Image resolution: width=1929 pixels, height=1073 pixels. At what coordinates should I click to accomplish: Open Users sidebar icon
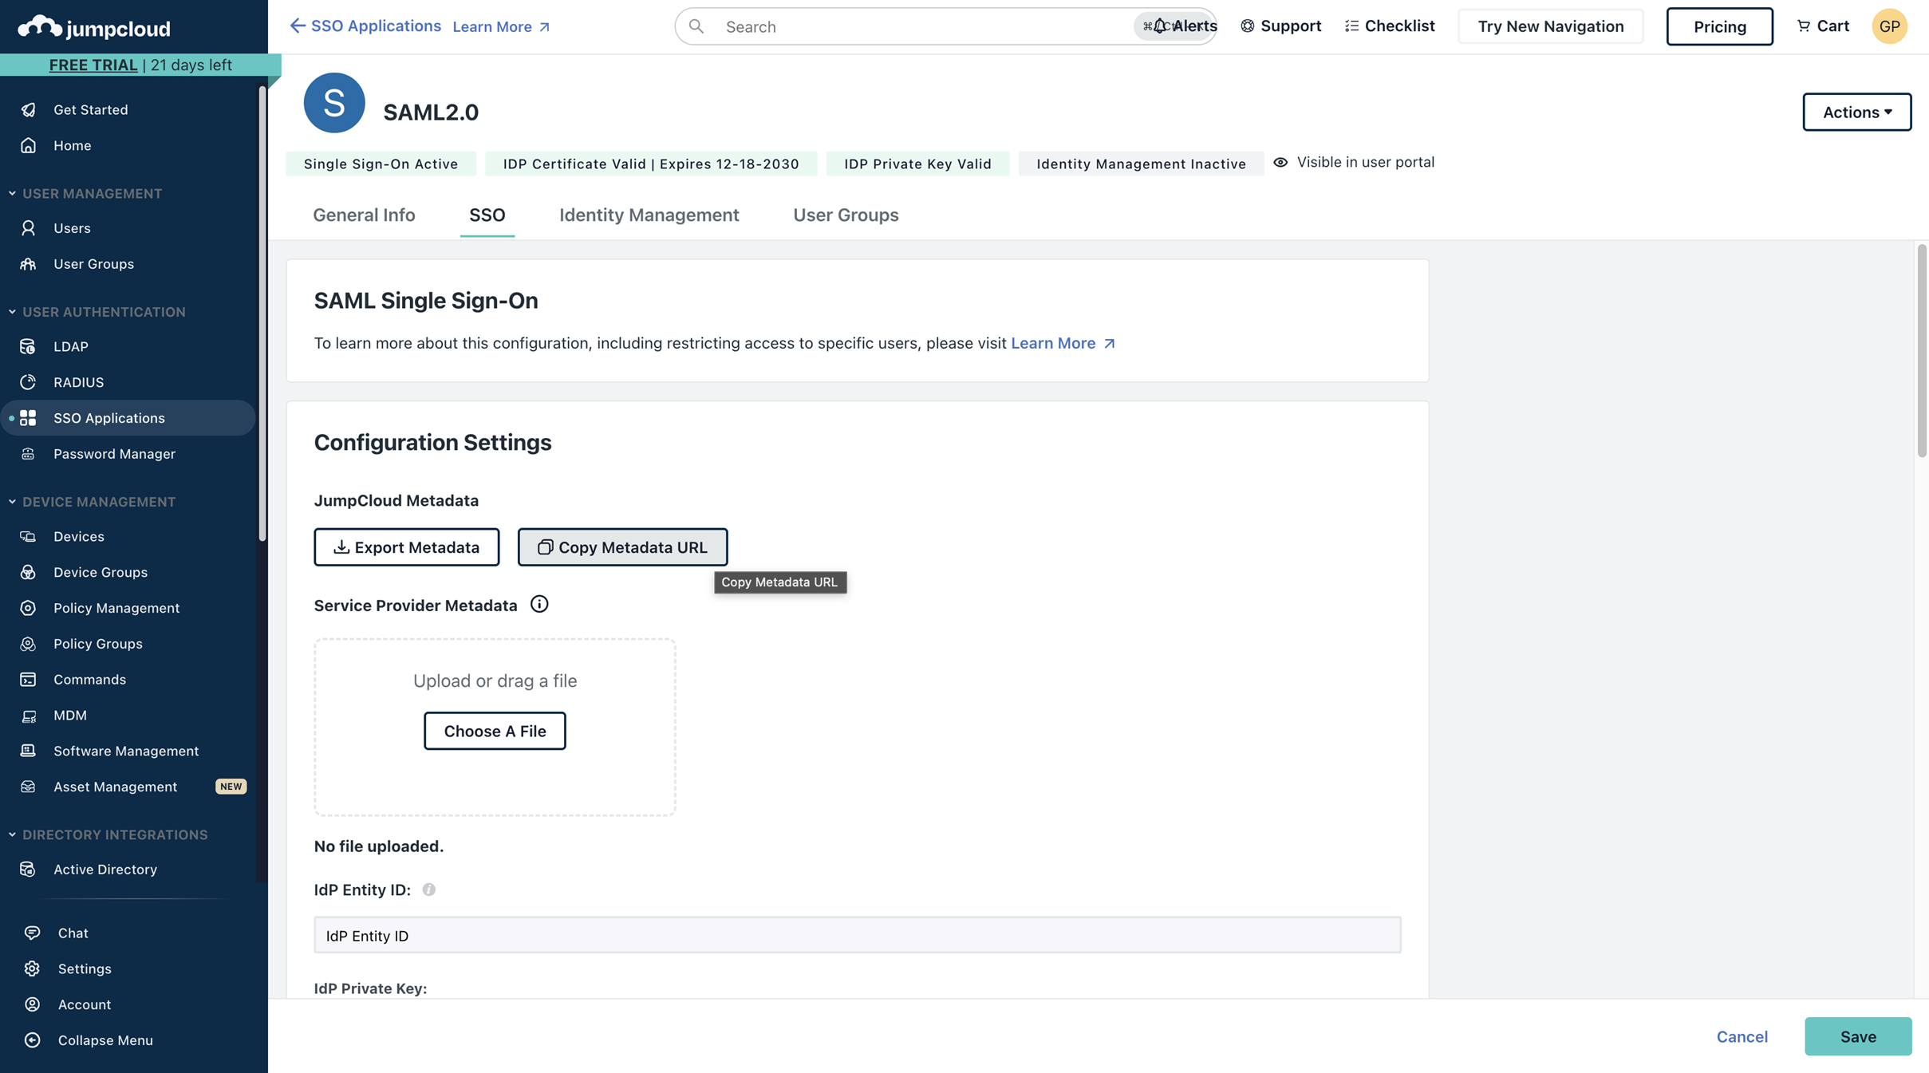pyautogui.click(x=29, y=228)
